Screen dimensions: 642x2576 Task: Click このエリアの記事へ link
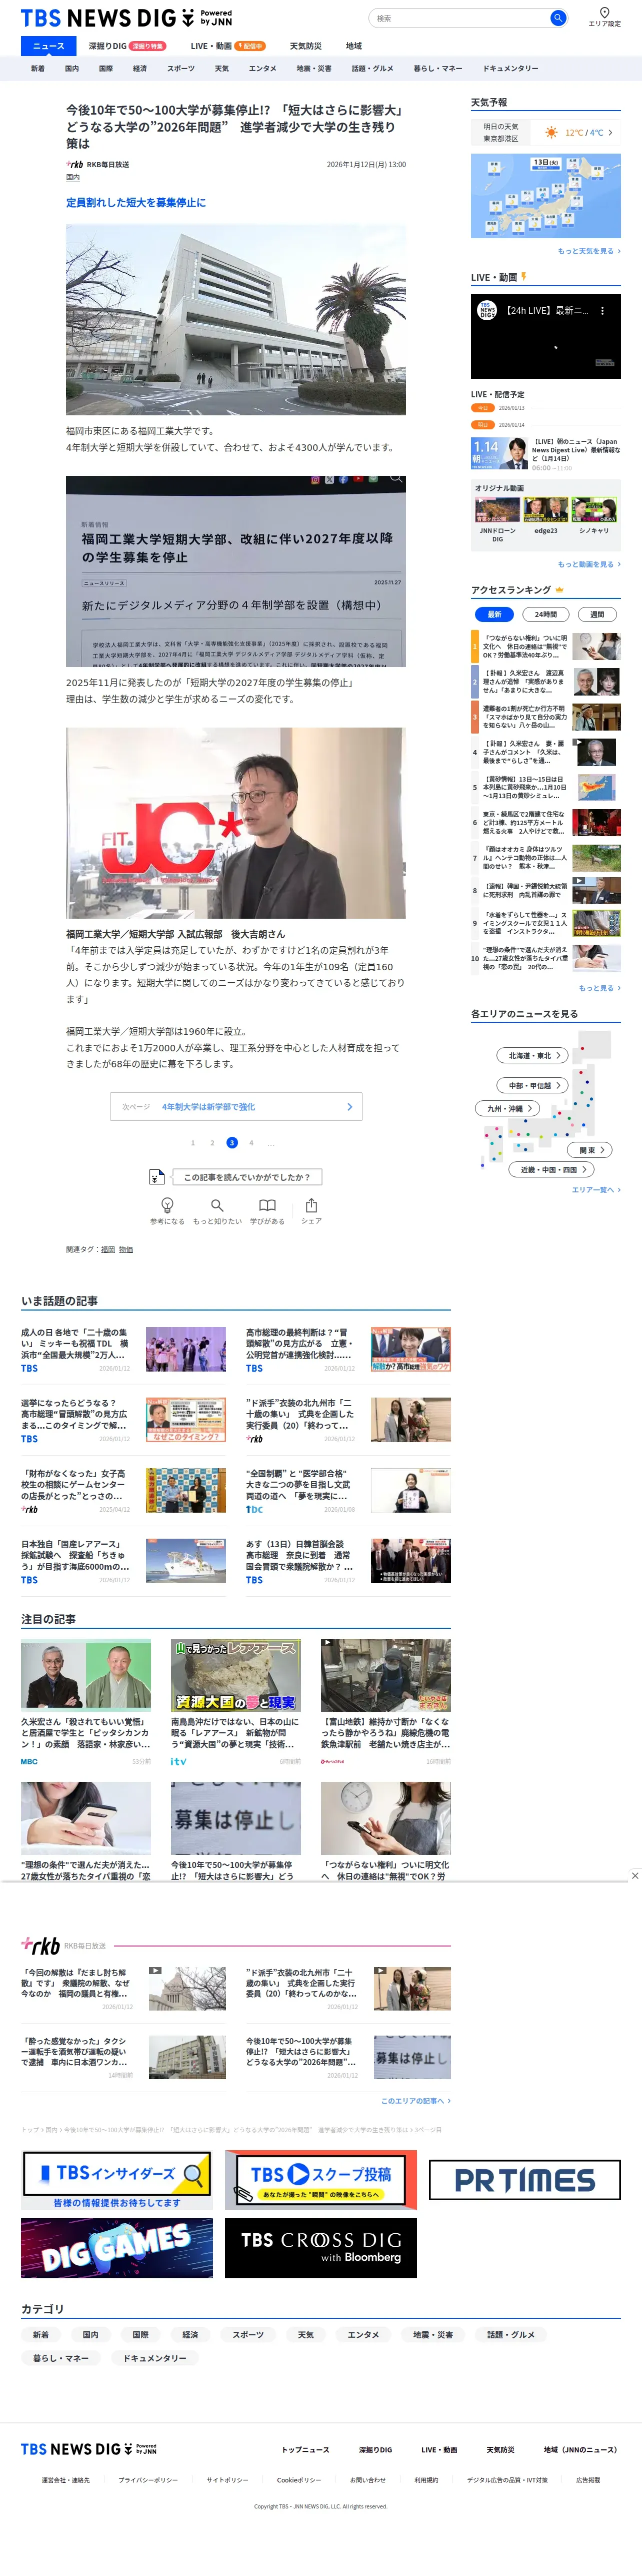pos(415,2101)
